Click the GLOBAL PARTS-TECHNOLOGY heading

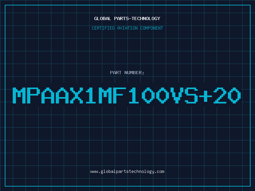127,18
